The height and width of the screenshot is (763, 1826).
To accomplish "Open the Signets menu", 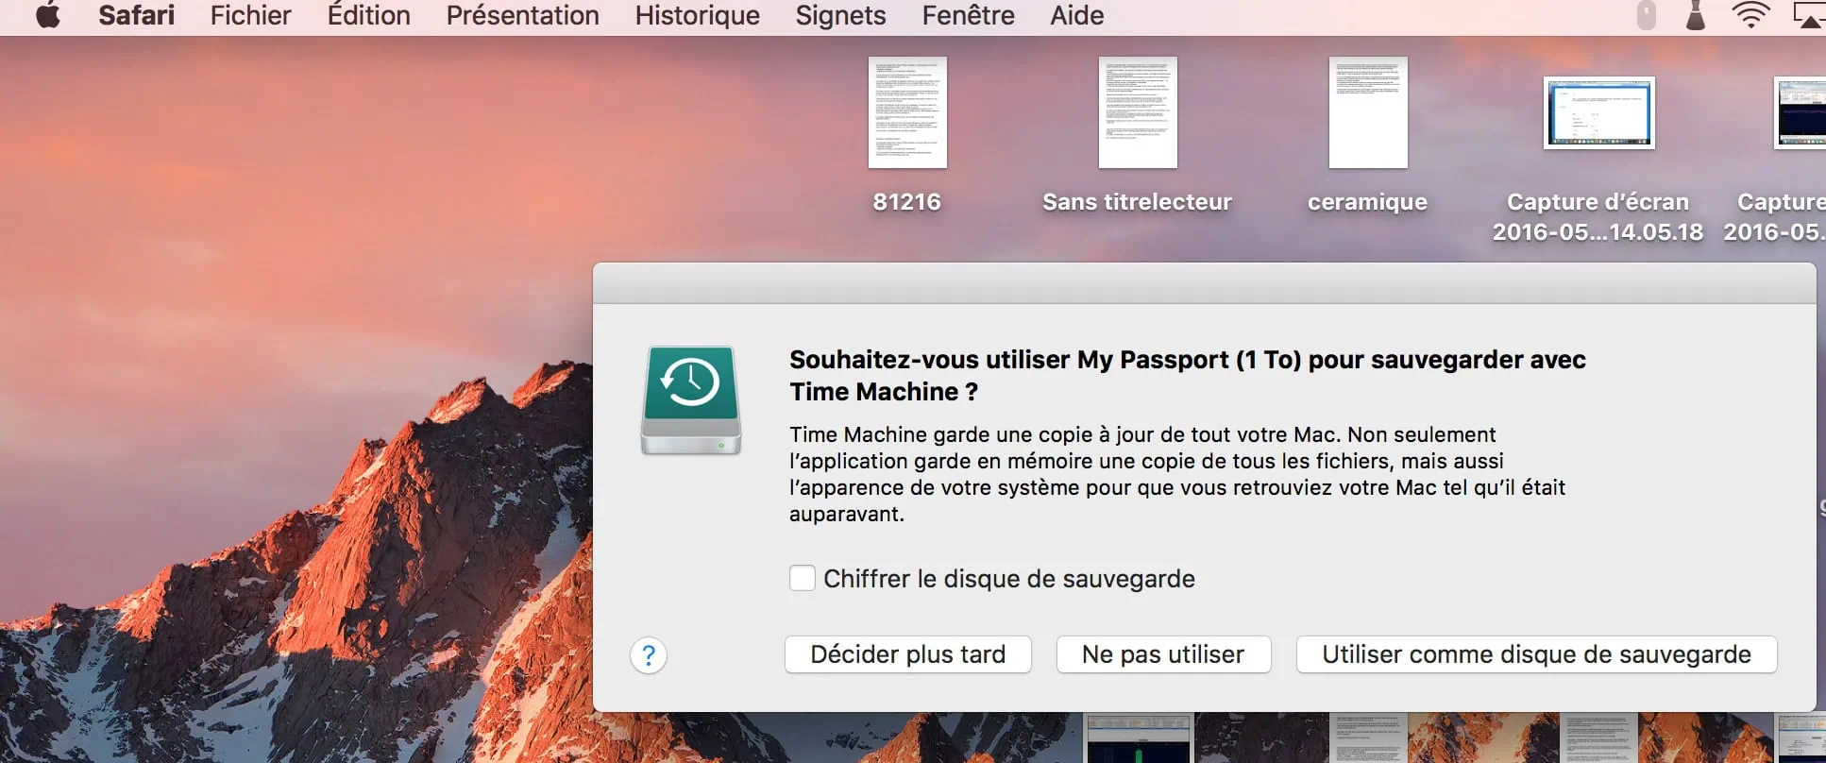I will (x=840, y=16).
